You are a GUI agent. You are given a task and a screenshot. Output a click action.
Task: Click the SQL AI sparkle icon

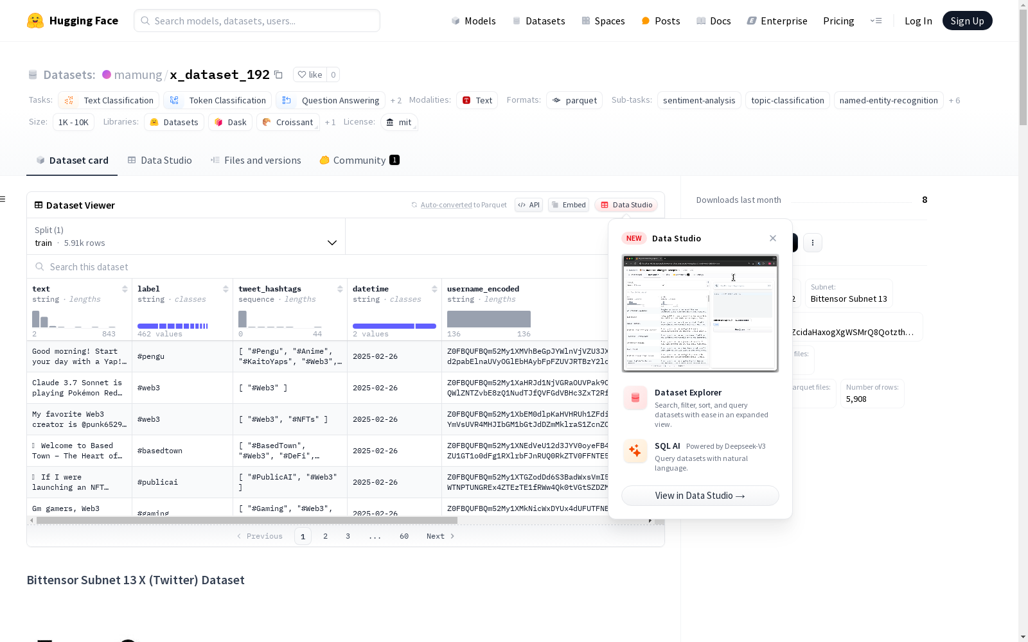point(635,451)
